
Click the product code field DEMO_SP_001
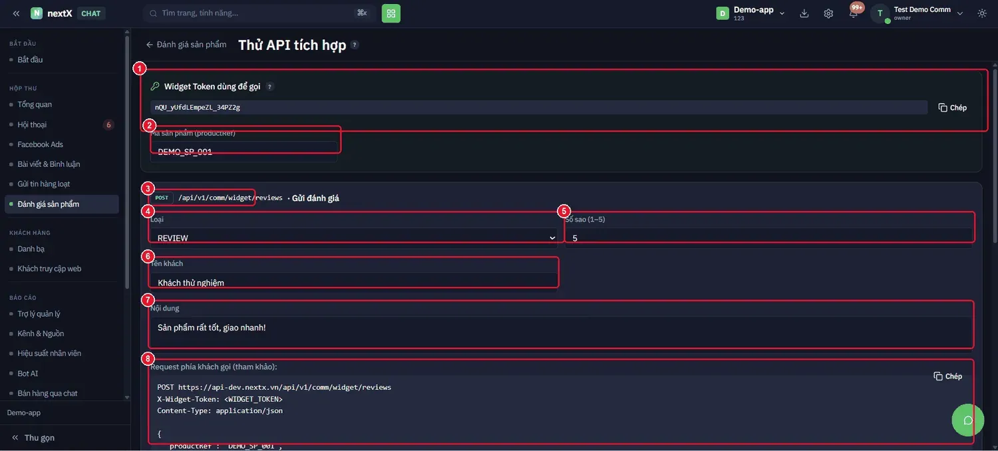(x=244, y=152)
